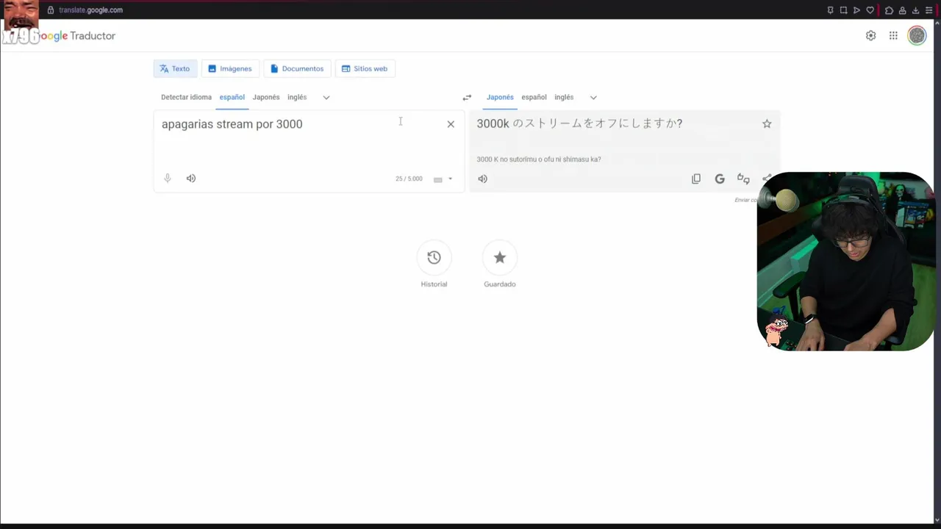This screenshot has height=529, width=941.
Task: Open Google Translate settings gear
Action: 870,35
